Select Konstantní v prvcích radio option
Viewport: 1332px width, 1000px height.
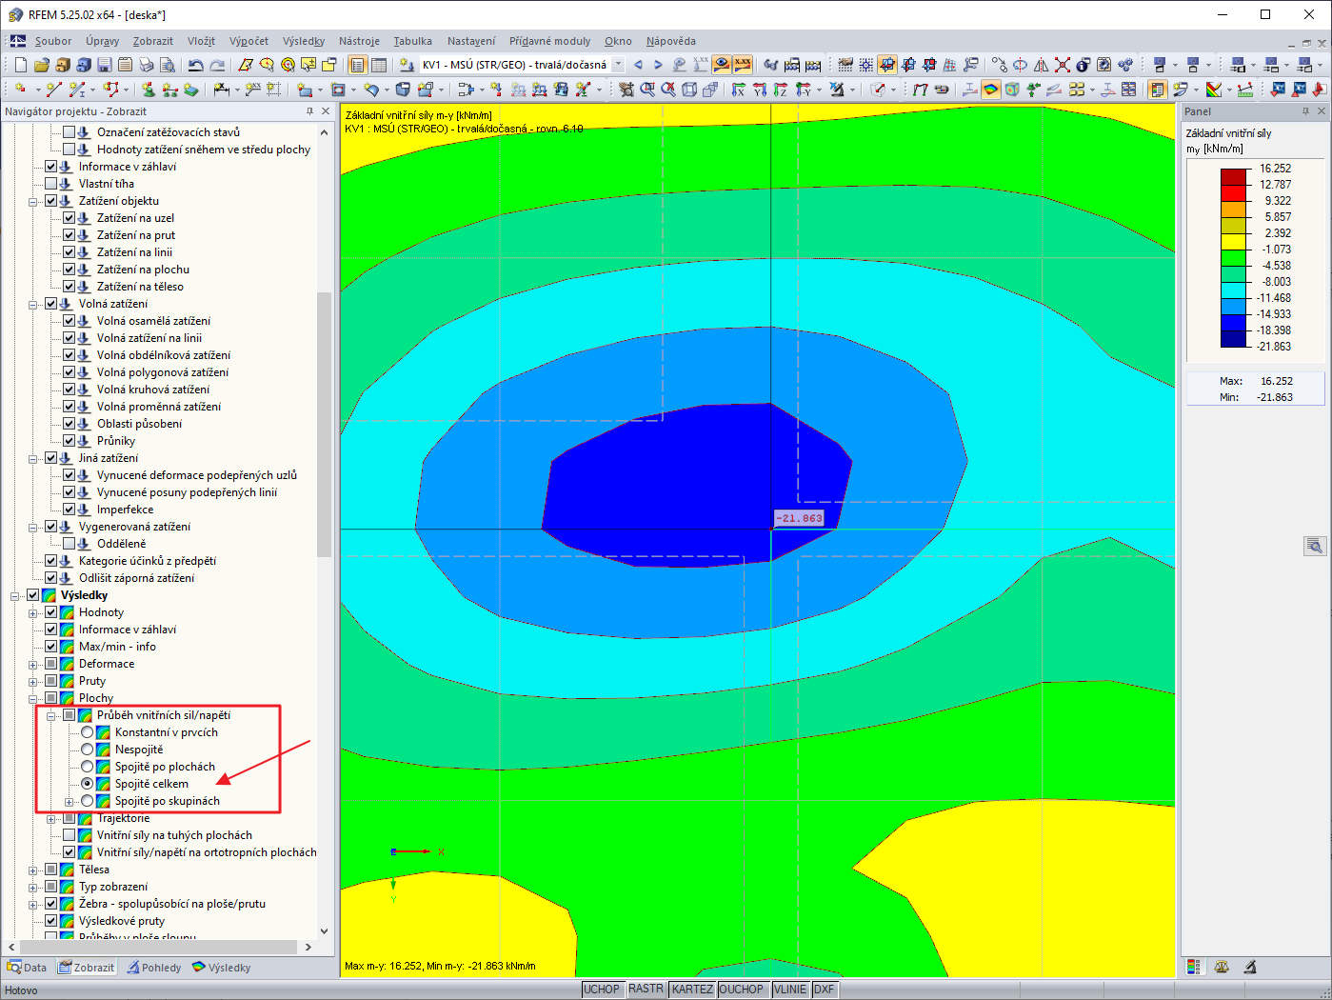click(x=88, y=732)
